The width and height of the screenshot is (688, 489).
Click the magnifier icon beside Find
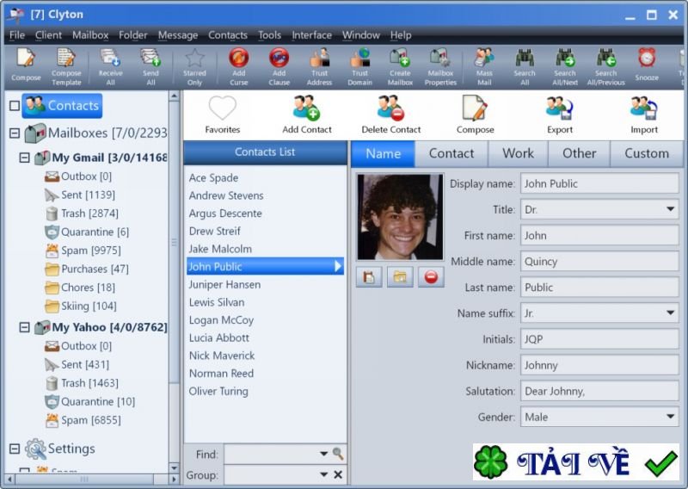coord(338,454)
